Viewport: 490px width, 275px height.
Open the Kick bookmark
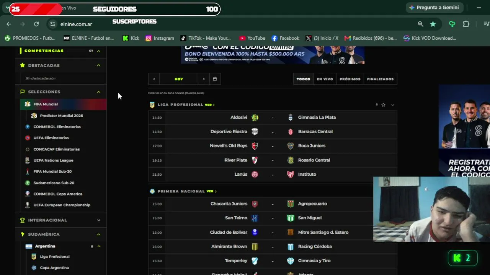[131, 38]
